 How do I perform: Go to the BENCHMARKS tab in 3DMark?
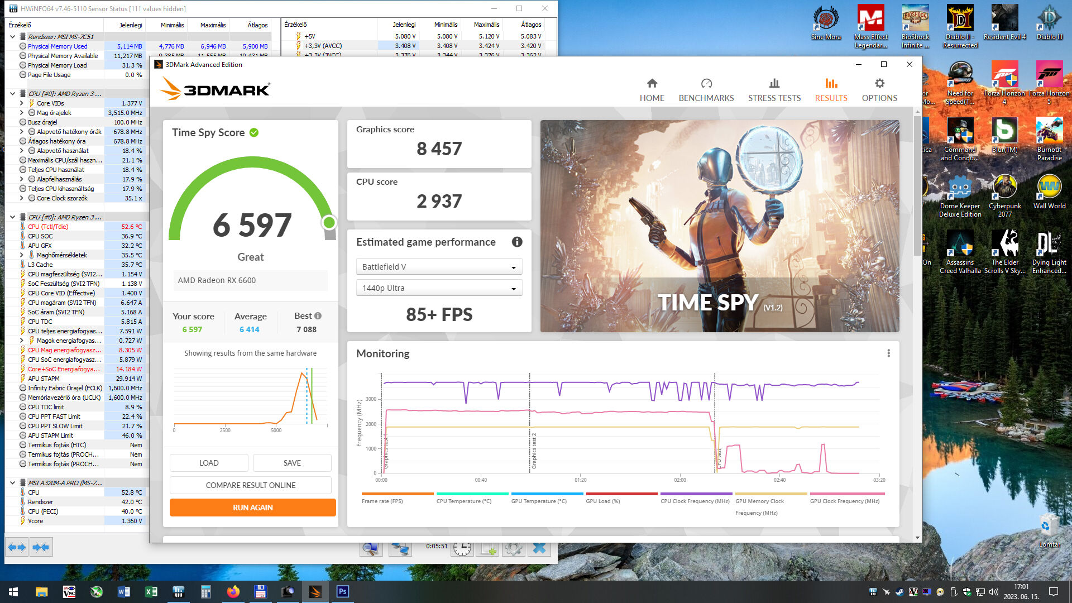706,90
